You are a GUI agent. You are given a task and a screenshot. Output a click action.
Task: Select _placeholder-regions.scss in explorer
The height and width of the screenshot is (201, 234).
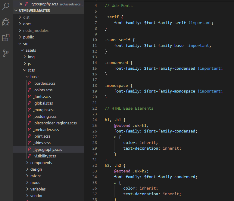[x=55, y=123]
